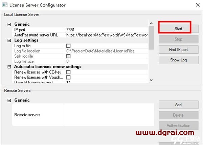Click the settings list scroll up arrow
This screenshot has width=203, height=145.
(151, 24)
